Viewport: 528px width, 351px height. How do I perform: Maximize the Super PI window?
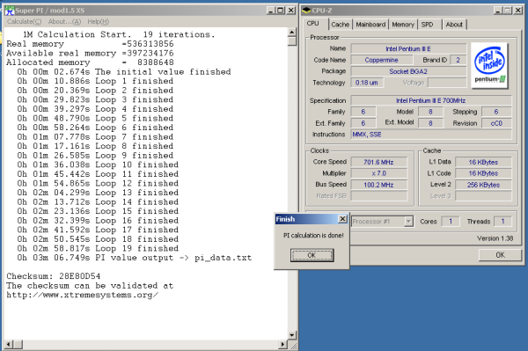[x=280, y=11]
